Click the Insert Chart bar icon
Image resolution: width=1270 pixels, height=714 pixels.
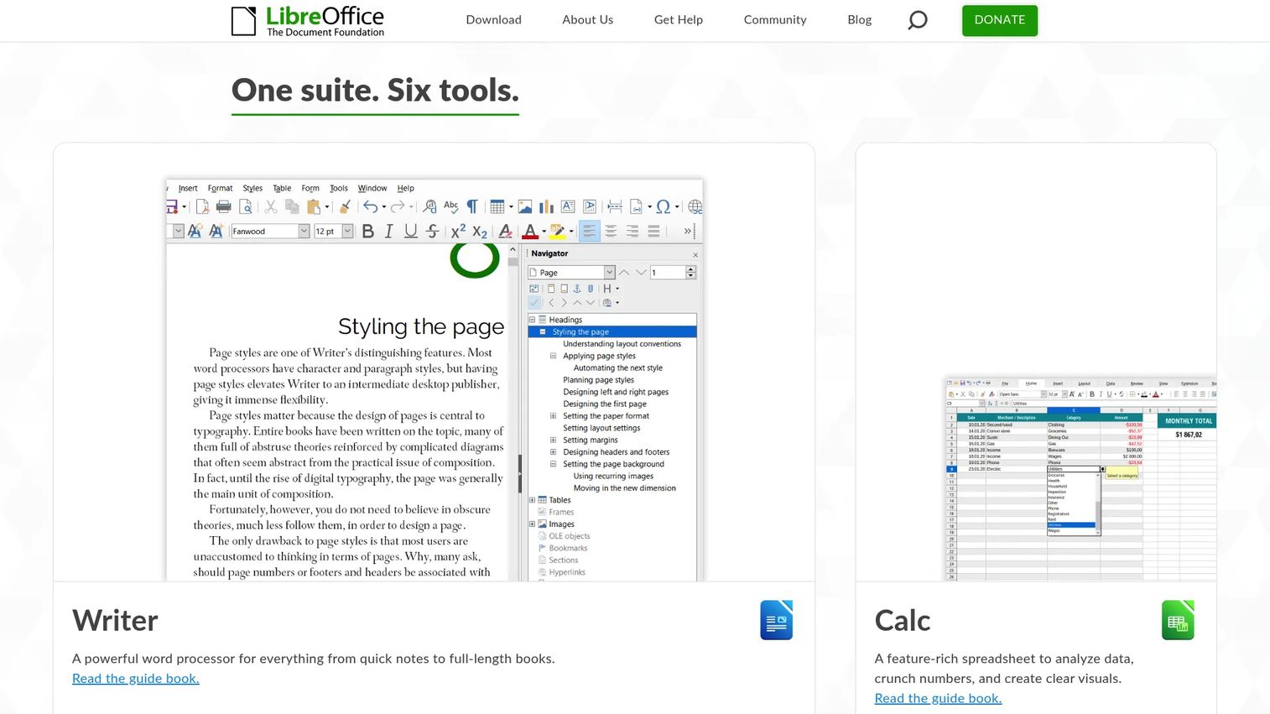[546, 206]
